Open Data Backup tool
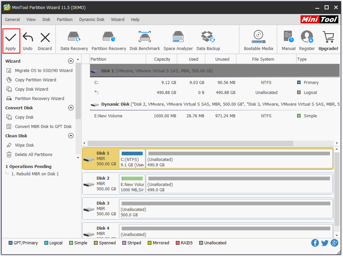Image resolution: width=343 pixels, height=257 pixels. [x=208, y=41]
